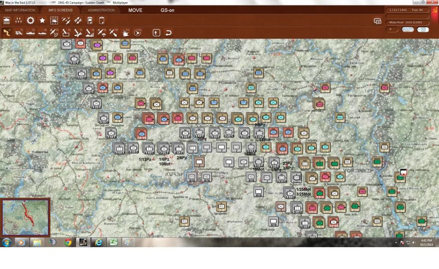
Task: Click the Soviet hammer and sickle flag
Action: (x=435, y=11)
